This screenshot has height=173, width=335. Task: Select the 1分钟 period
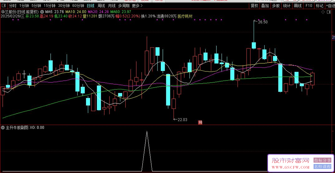tap(23, 6)
